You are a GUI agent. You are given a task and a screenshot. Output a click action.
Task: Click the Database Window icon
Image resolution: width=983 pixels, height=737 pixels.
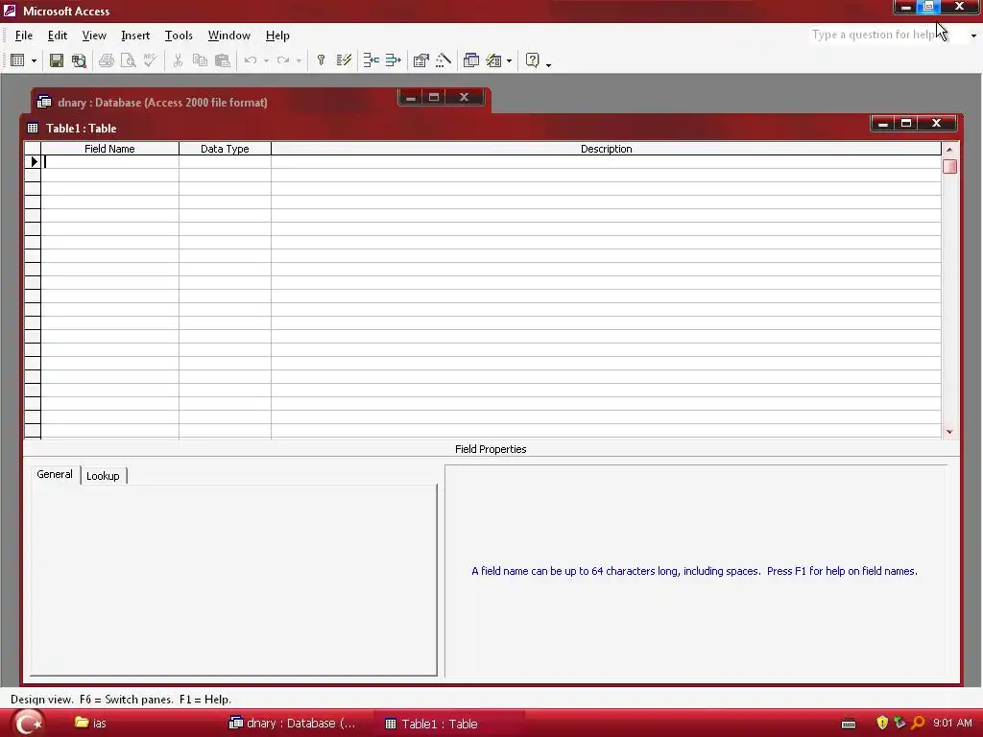[x=470, y=60]
